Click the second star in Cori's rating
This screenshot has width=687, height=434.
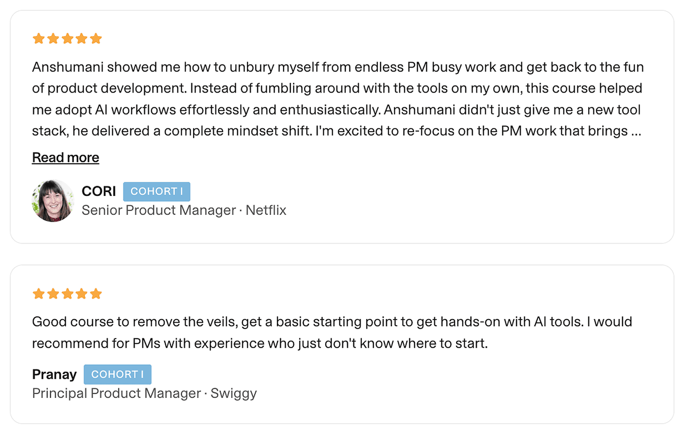[x=53, y=39]
